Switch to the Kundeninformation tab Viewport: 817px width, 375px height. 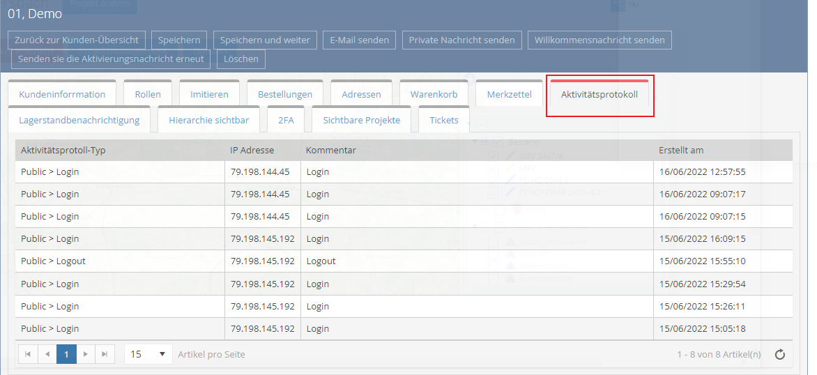(62, 94)
